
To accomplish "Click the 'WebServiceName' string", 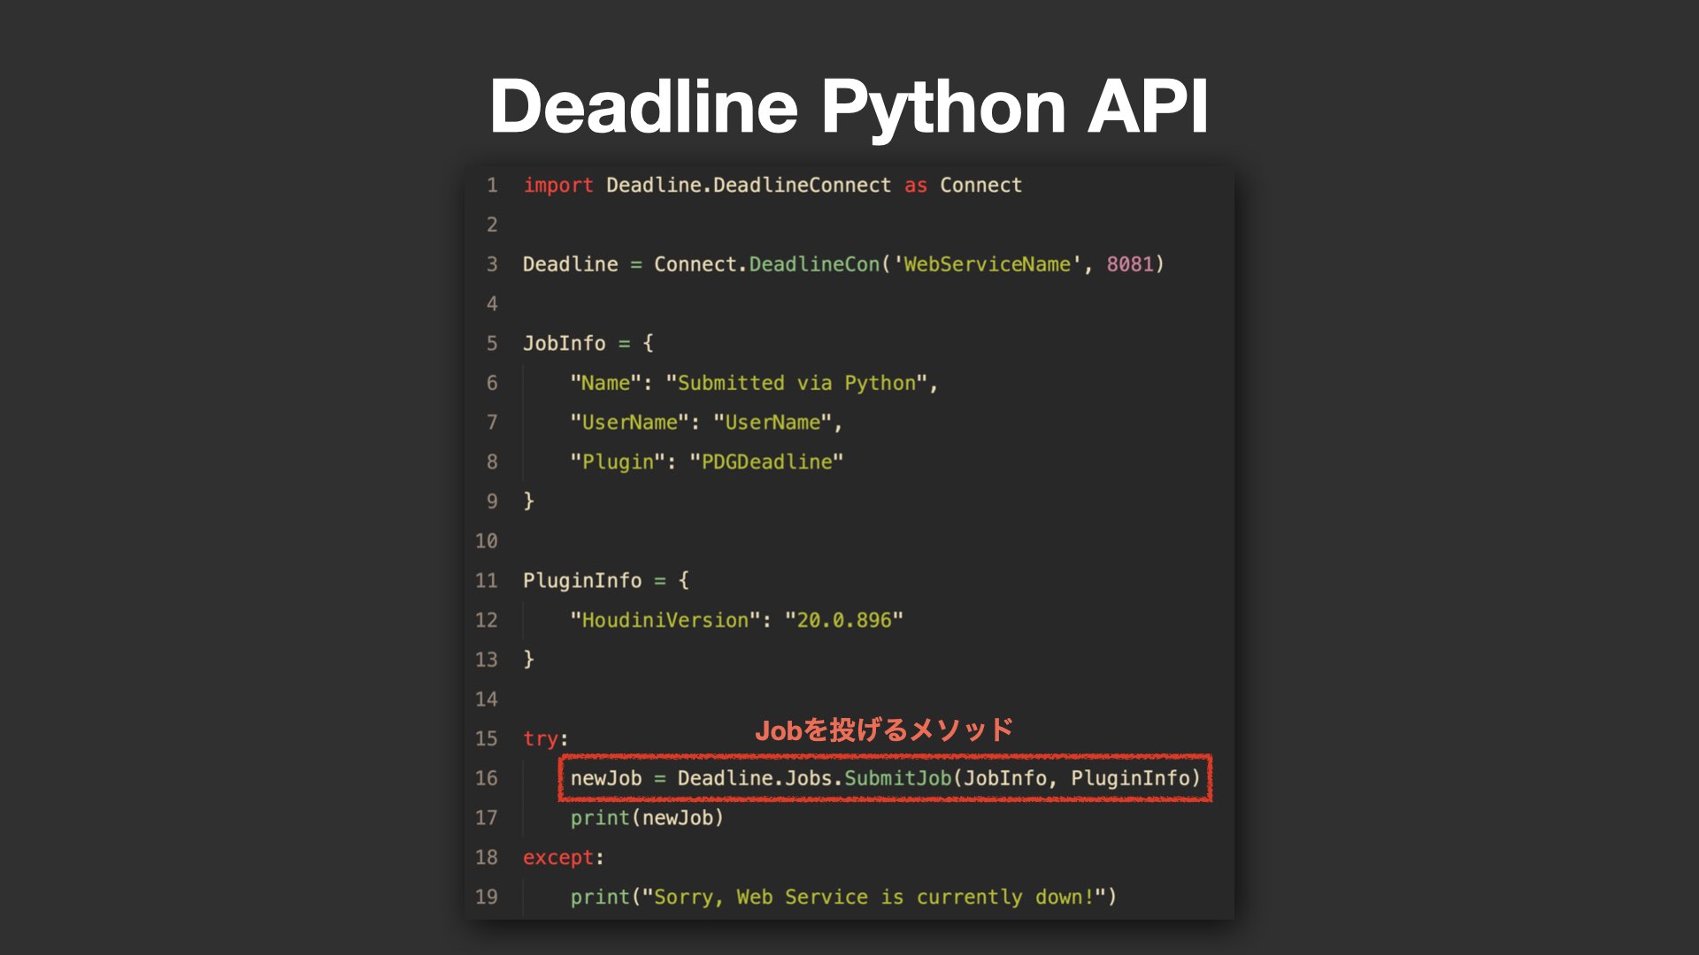I will (x=987, y=264).
